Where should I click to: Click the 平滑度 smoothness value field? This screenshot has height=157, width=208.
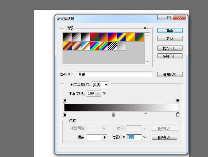click(x=91, y=93)
